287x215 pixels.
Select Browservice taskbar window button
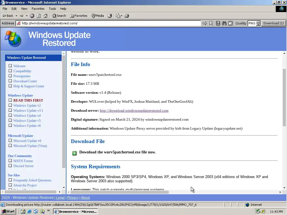[x=76, y=212]
